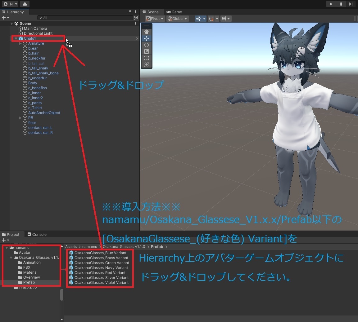Select the Hand tool in the Scene toolbar
Screen dimensions: 358x322
(146, 31)
